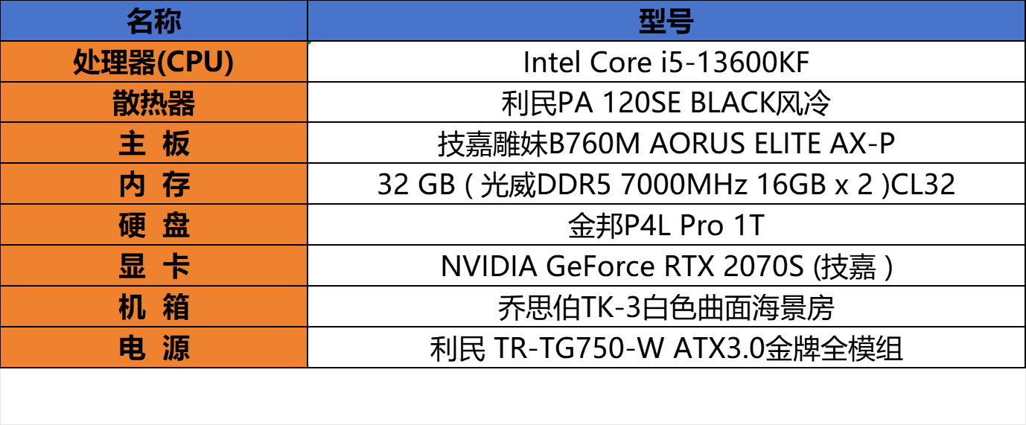Click the 利民PA 120SE BLACK风冷 cell
The width and height of the screenshot is (1026, 425).
click(x=666, y=103)
